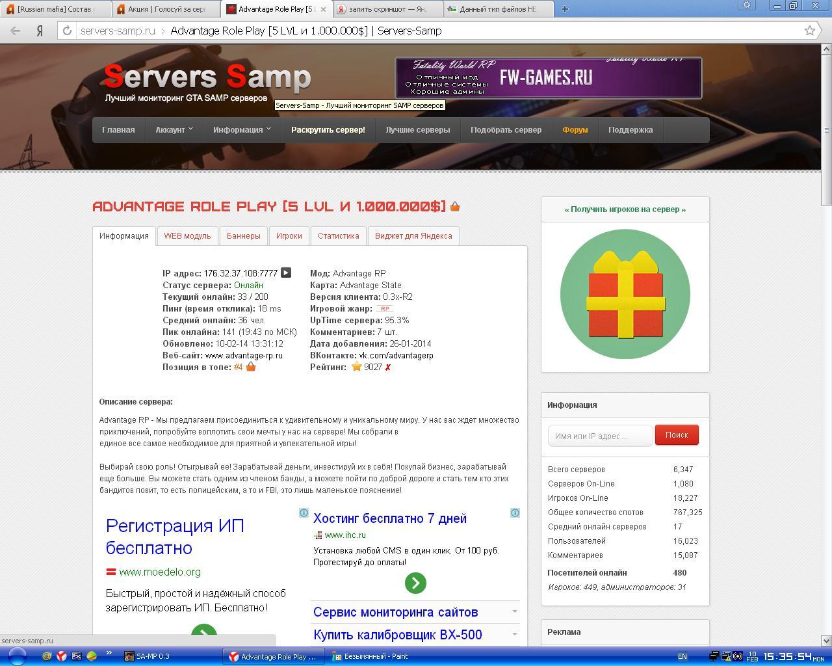The width and height of the screenshot is (832, 666).
Task: Click «Получить игроков на сервер» link
Action: tap(625, 209)
